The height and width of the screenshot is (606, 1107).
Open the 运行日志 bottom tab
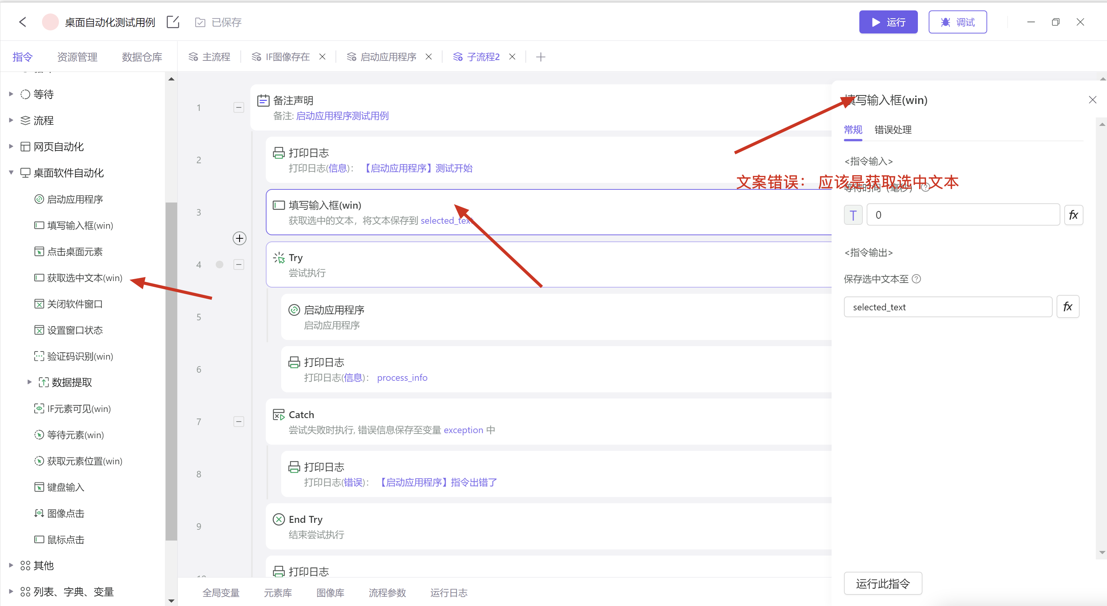point(449,593)
